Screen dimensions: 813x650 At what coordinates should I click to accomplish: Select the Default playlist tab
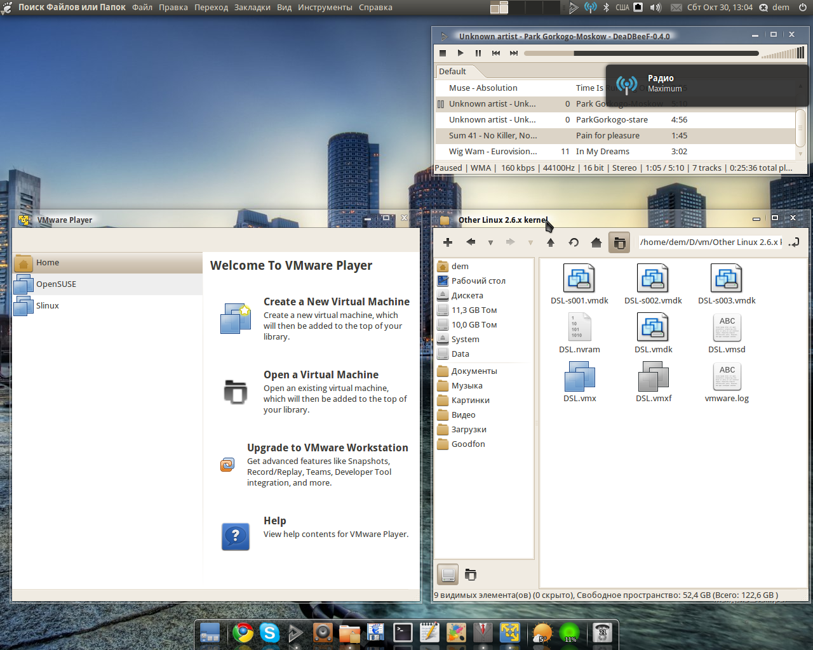452,72
